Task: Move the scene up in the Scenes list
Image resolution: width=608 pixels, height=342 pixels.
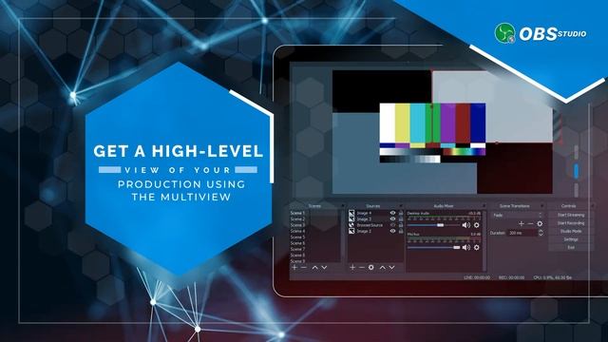Action: 314,268
